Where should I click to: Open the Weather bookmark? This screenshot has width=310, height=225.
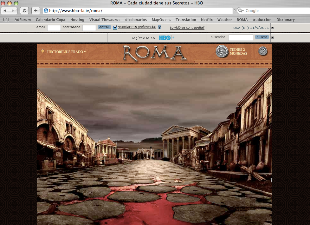tap(225, 20)
